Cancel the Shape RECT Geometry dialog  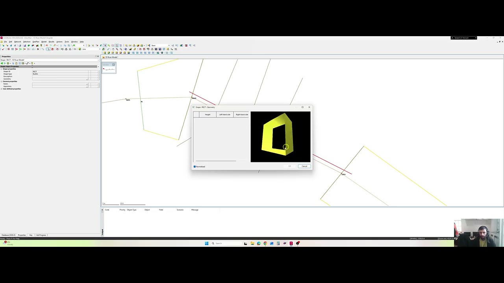pyautogui.click(x=304, y=166)
